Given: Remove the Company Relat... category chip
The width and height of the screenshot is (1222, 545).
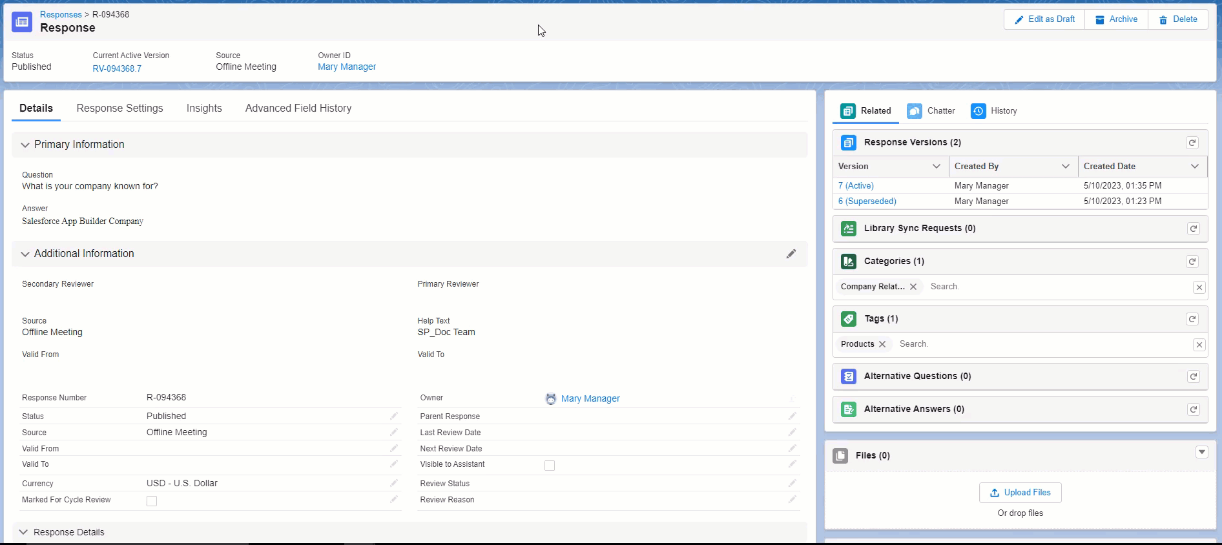Looking at the screenshot, I should tap(913, 287).
